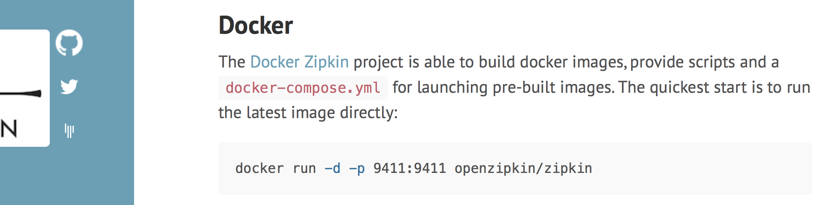This screenshot has width=828, height=205.
Task: Open the GitHub icon link
Action: point(69,43)
